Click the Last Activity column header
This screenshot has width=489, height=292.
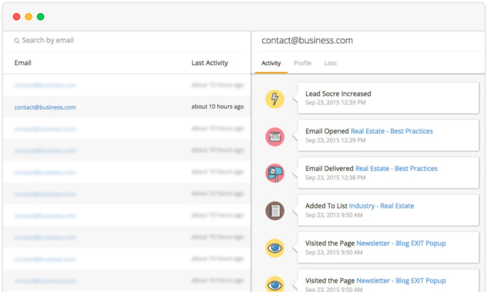210,63
